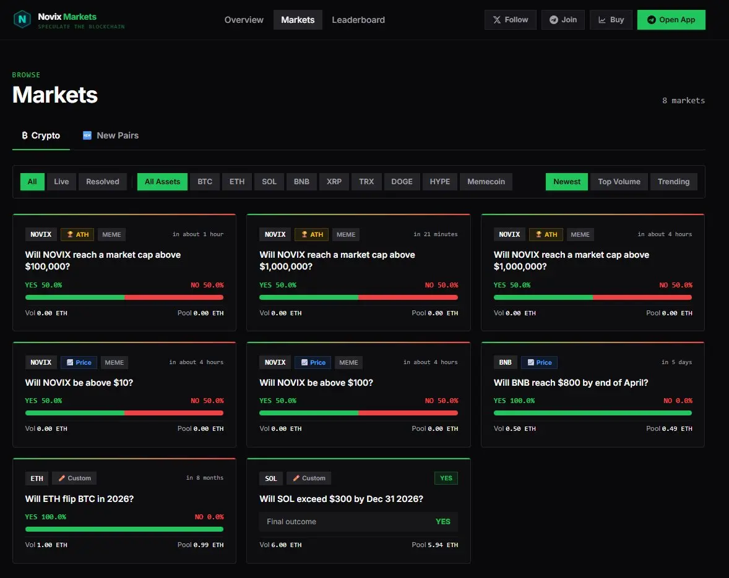Click the green bar on ETH flip BTC card
This screenshot has height=578, width=729.
point(124,529)
